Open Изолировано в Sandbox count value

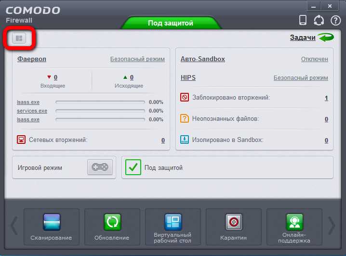coord(326,140)
